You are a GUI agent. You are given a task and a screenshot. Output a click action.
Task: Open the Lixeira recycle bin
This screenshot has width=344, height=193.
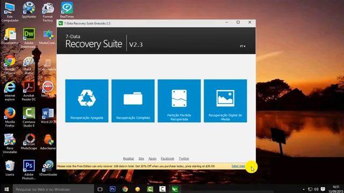click(x=10, y=168)
